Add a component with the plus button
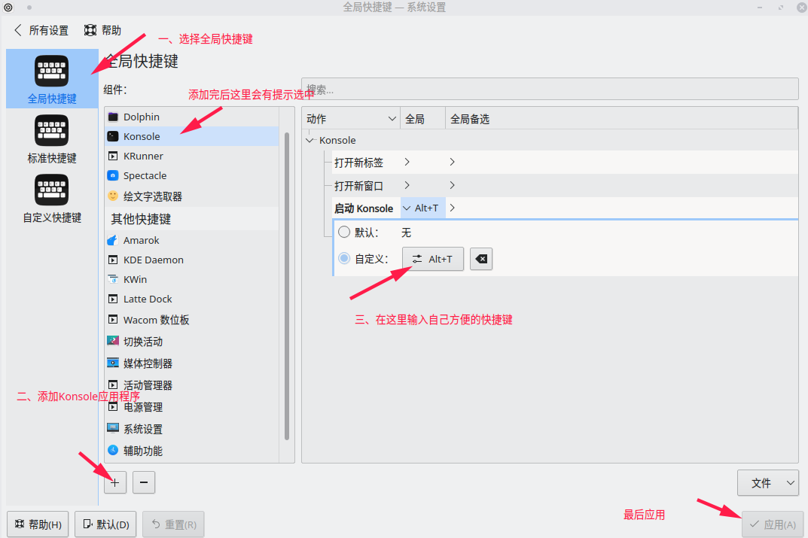The image size is (808, 538). point(115,482)
